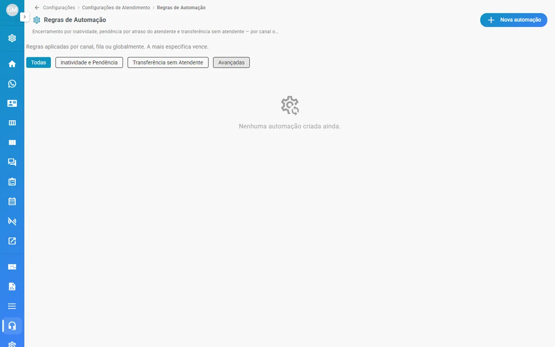Click the 'Nenhuma automação criada ainda.' message
Image resolution: width=555 pixels, height=347 pixels.
(x=290, y=126)
